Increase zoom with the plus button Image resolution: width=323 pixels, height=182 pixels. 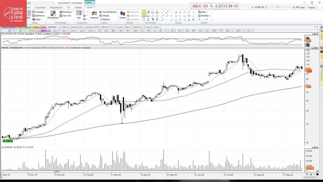293,7
